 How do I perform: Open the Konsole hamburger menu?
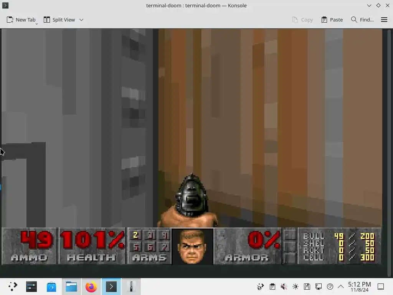[x=384, y=20]
